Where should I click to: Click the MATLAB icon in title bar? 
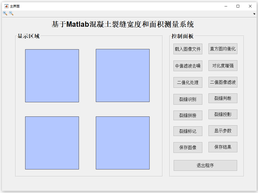tap(6, 6)
